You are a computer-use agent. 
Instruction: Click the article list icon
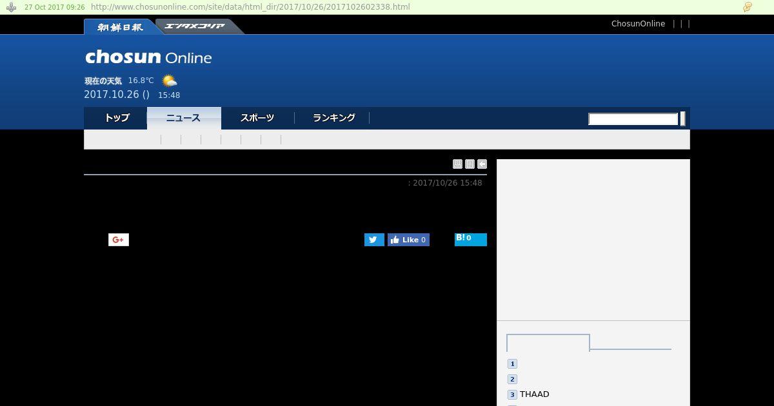coord(470,164)
